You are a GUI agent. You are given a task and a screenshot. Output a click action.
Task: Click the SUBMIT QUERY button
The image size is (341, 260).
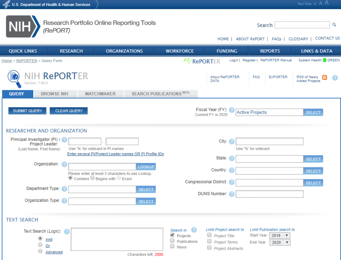(27, 111)
